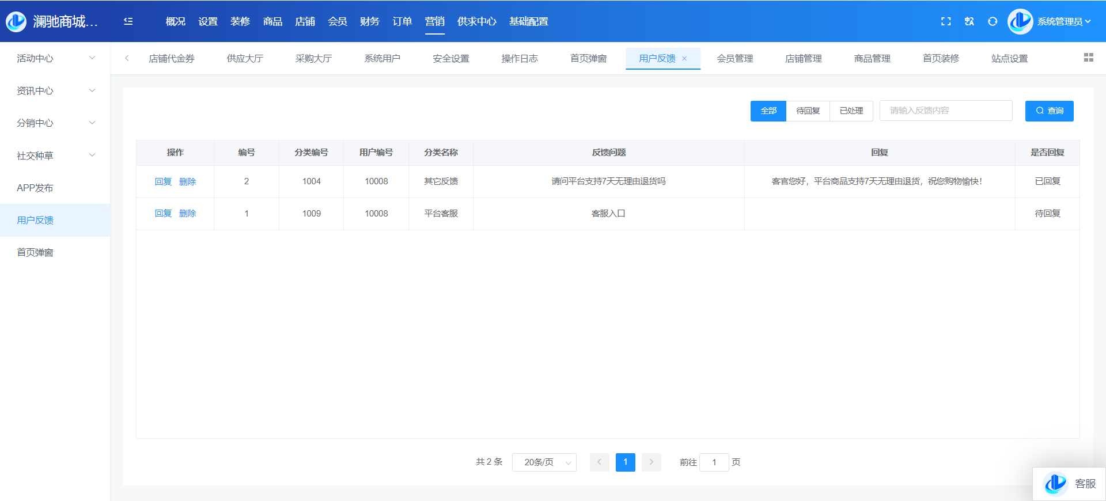This screenshot has width=1106, height=501.
Task: Click the language translate icon
Action: coord(969,21)
